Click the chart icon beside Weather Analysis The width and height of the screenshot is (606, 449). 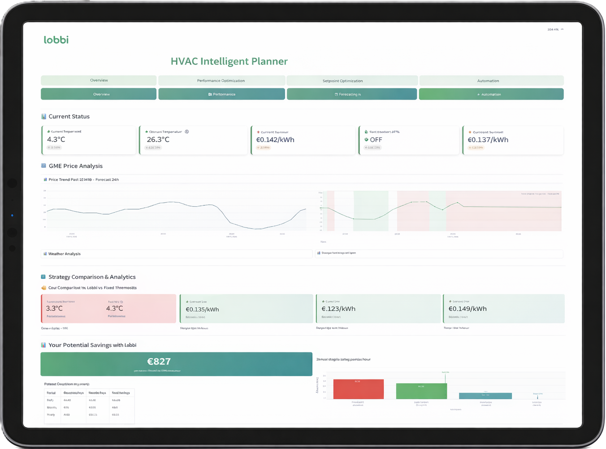click(44, 253)
